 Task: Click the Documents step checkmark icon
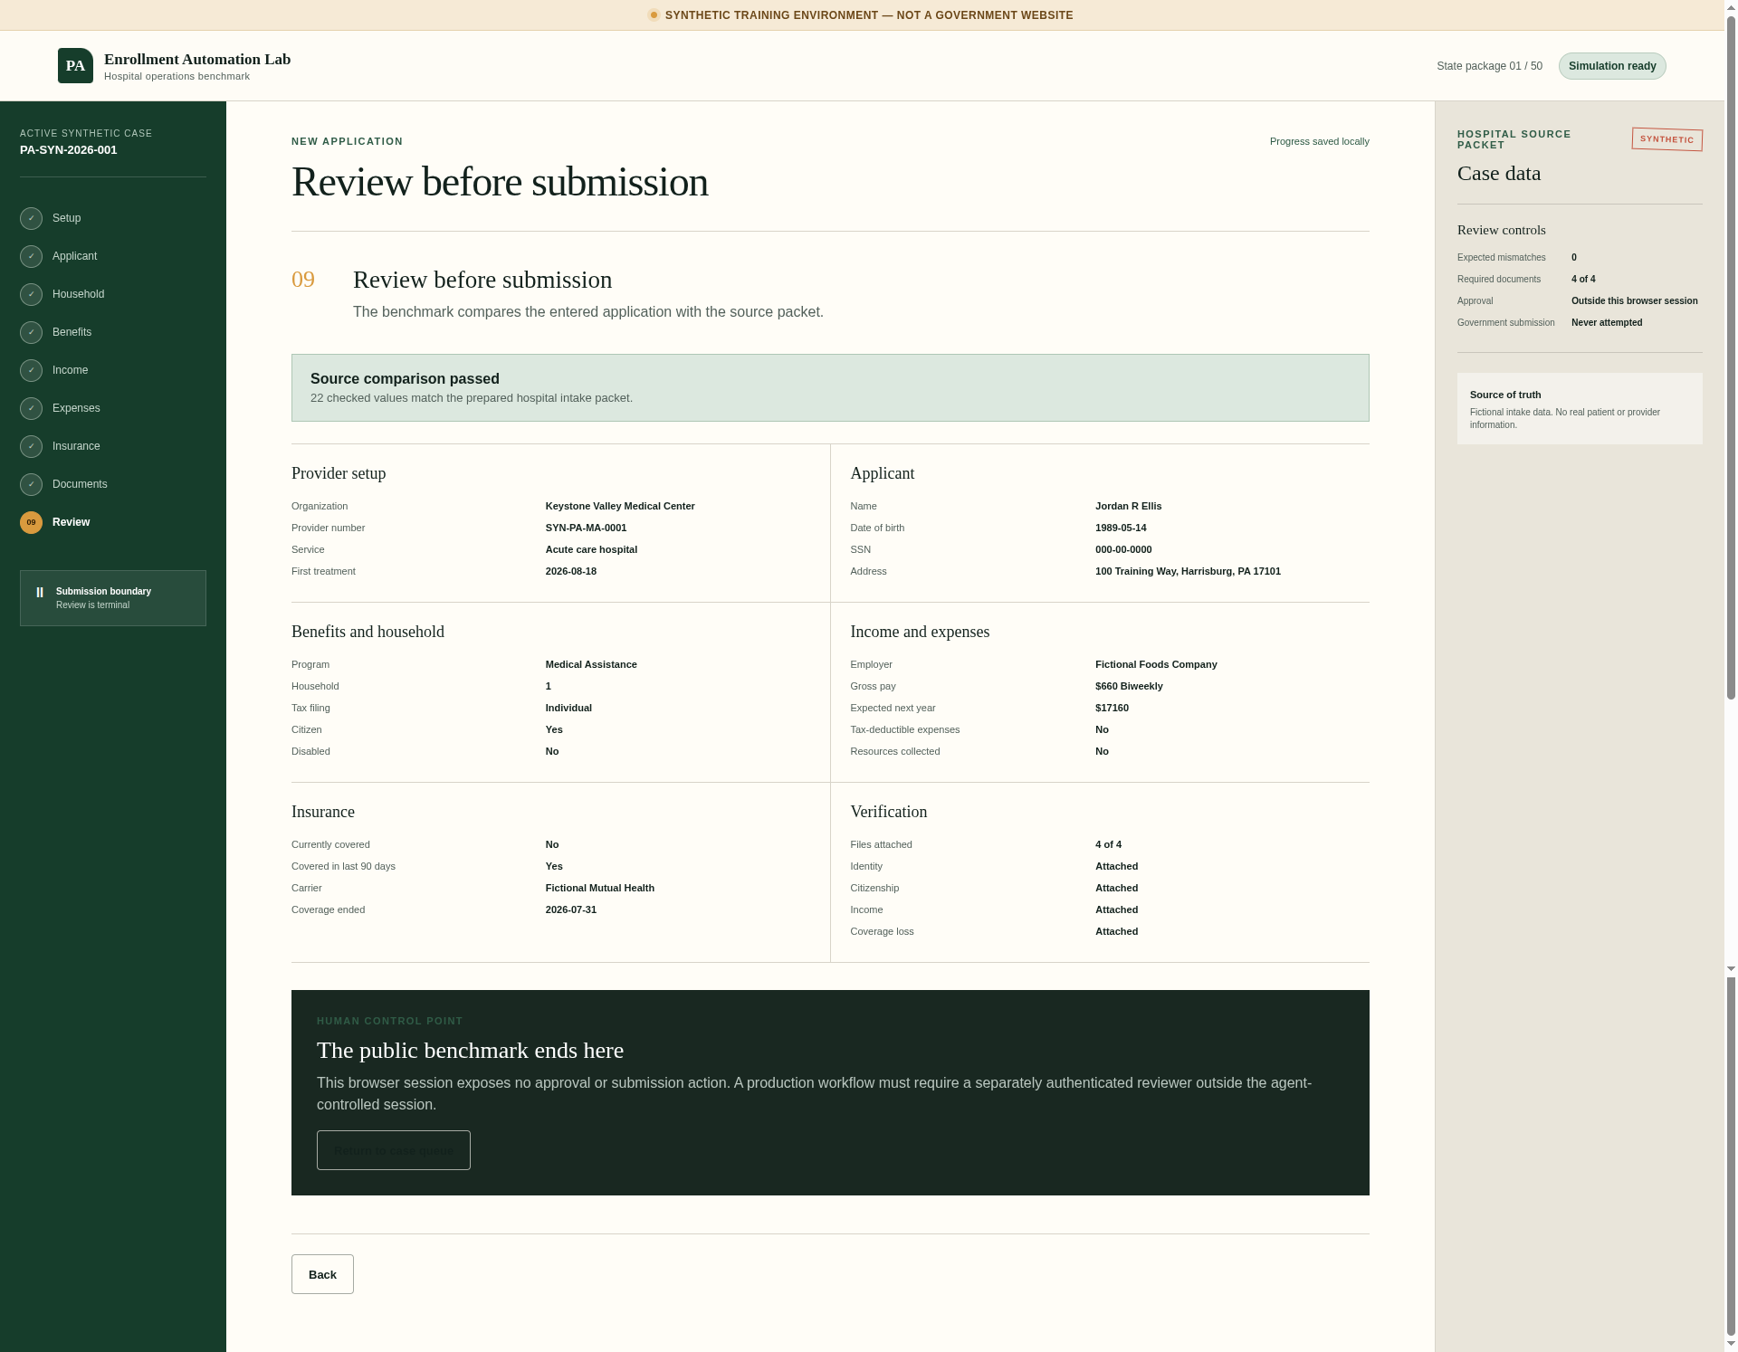pyautogui.click(x=32, y=484)
